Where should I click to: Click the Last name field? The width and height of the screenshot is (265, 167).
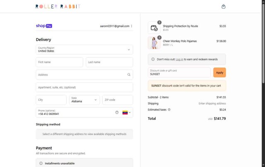click(109, 62)
